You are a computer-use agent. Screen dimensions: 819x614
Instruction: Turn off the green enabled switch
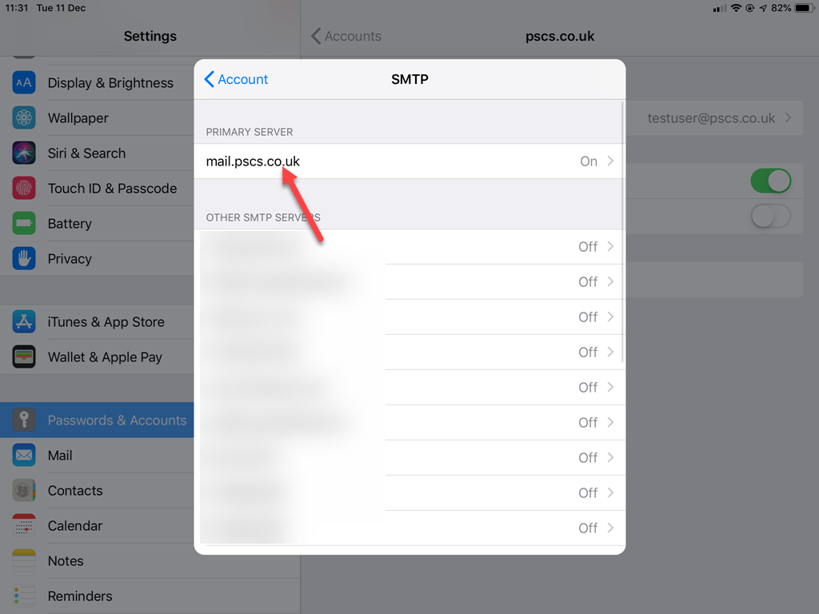(x=770, y=181)
